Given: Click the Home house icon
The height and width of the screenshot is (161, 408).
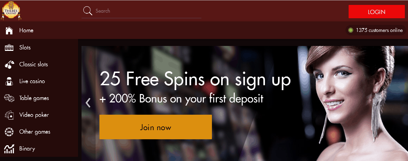Looking at the screenshot, I should tap(9, 31).
